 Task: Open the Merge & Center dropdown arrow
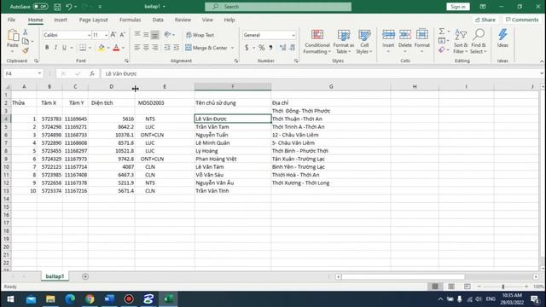233,48
